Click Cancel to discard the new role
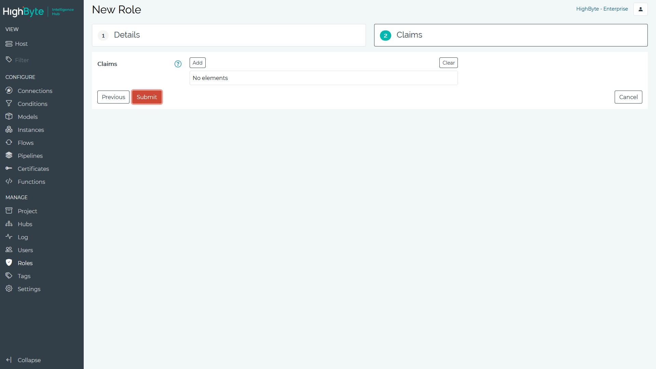Viewport: 656px width, 369px height. tap(628, 97)
